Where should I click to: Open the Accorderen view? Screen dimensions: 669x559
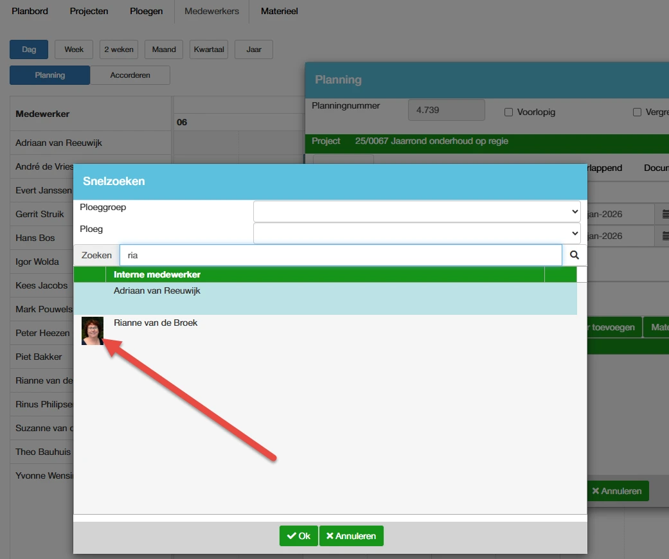pyautogui.click(x=130, y=75)
